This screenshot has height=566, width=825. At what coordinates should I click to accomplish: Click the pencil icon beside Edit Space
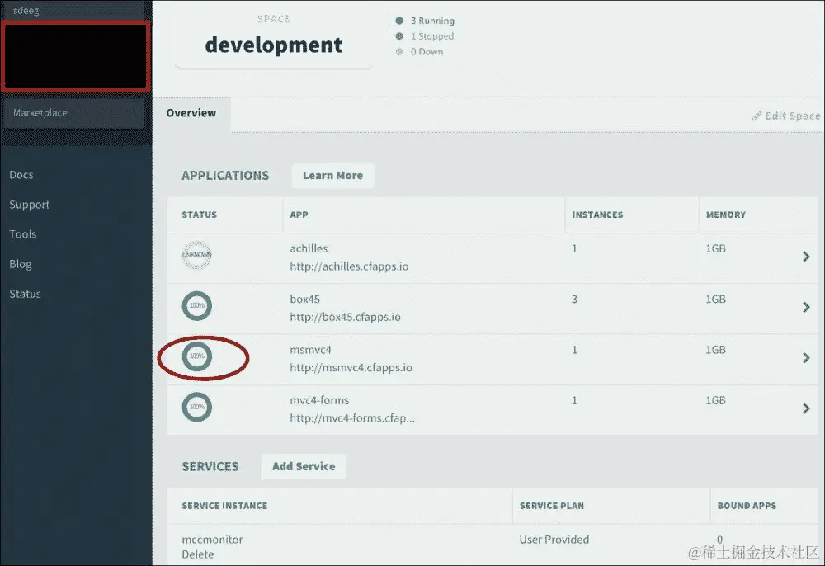pos(757,116)
